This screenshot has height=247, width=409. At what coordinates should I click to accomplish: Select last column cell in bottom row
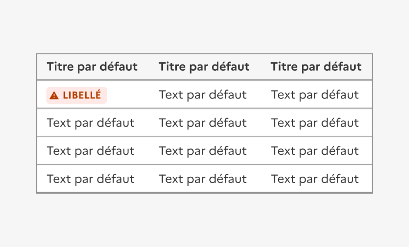315,179
